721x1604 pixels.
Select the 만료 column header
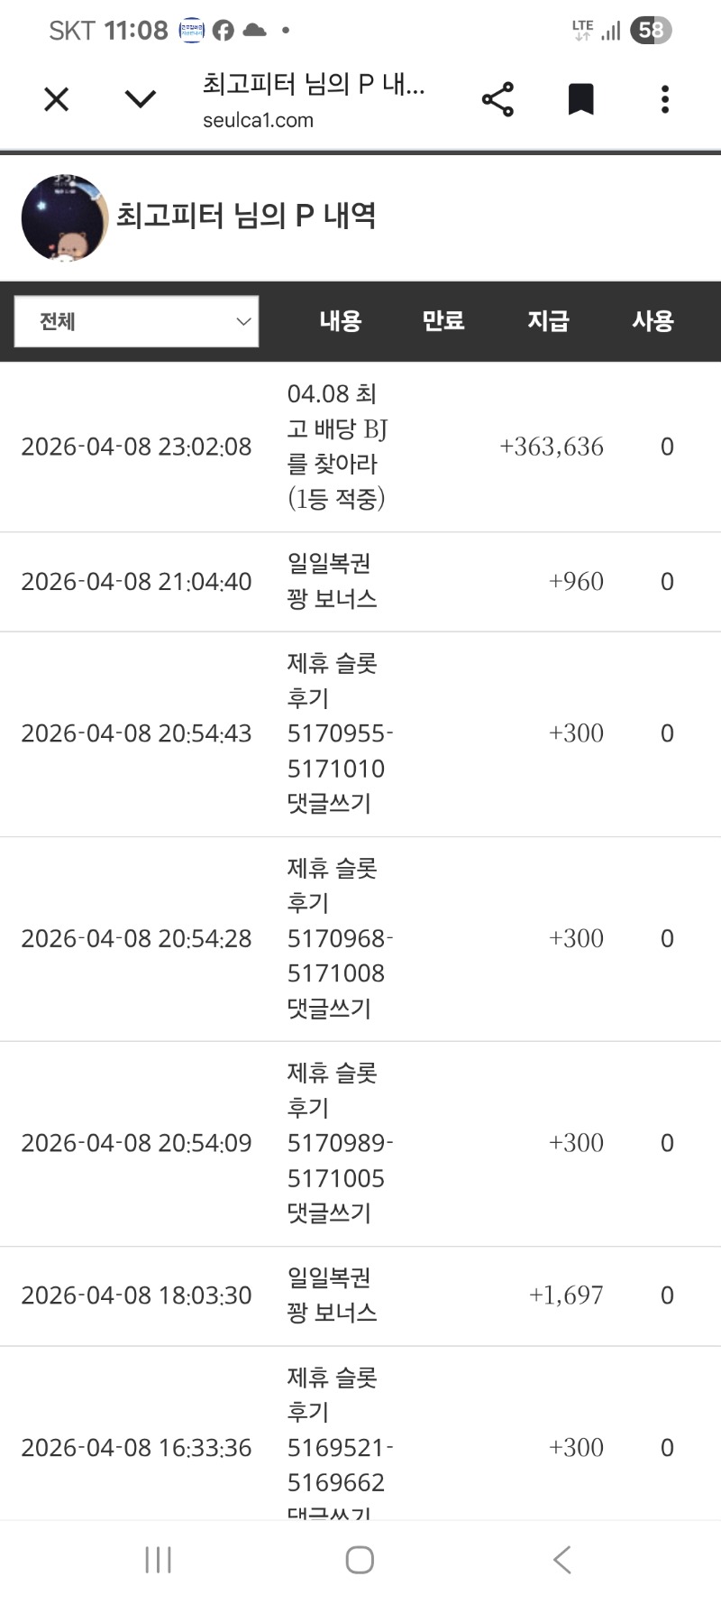(443, 321)
